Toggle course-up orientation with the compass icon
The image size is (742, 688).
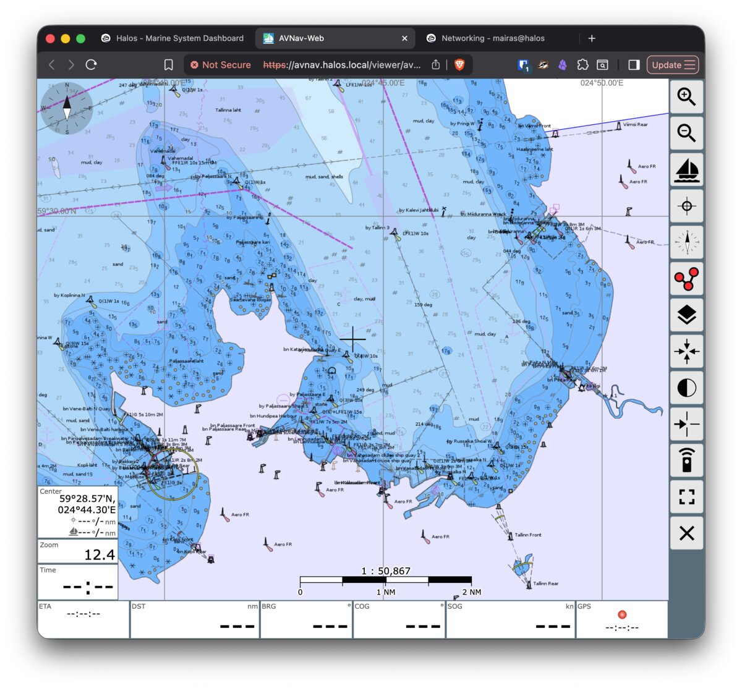(686, 243)
